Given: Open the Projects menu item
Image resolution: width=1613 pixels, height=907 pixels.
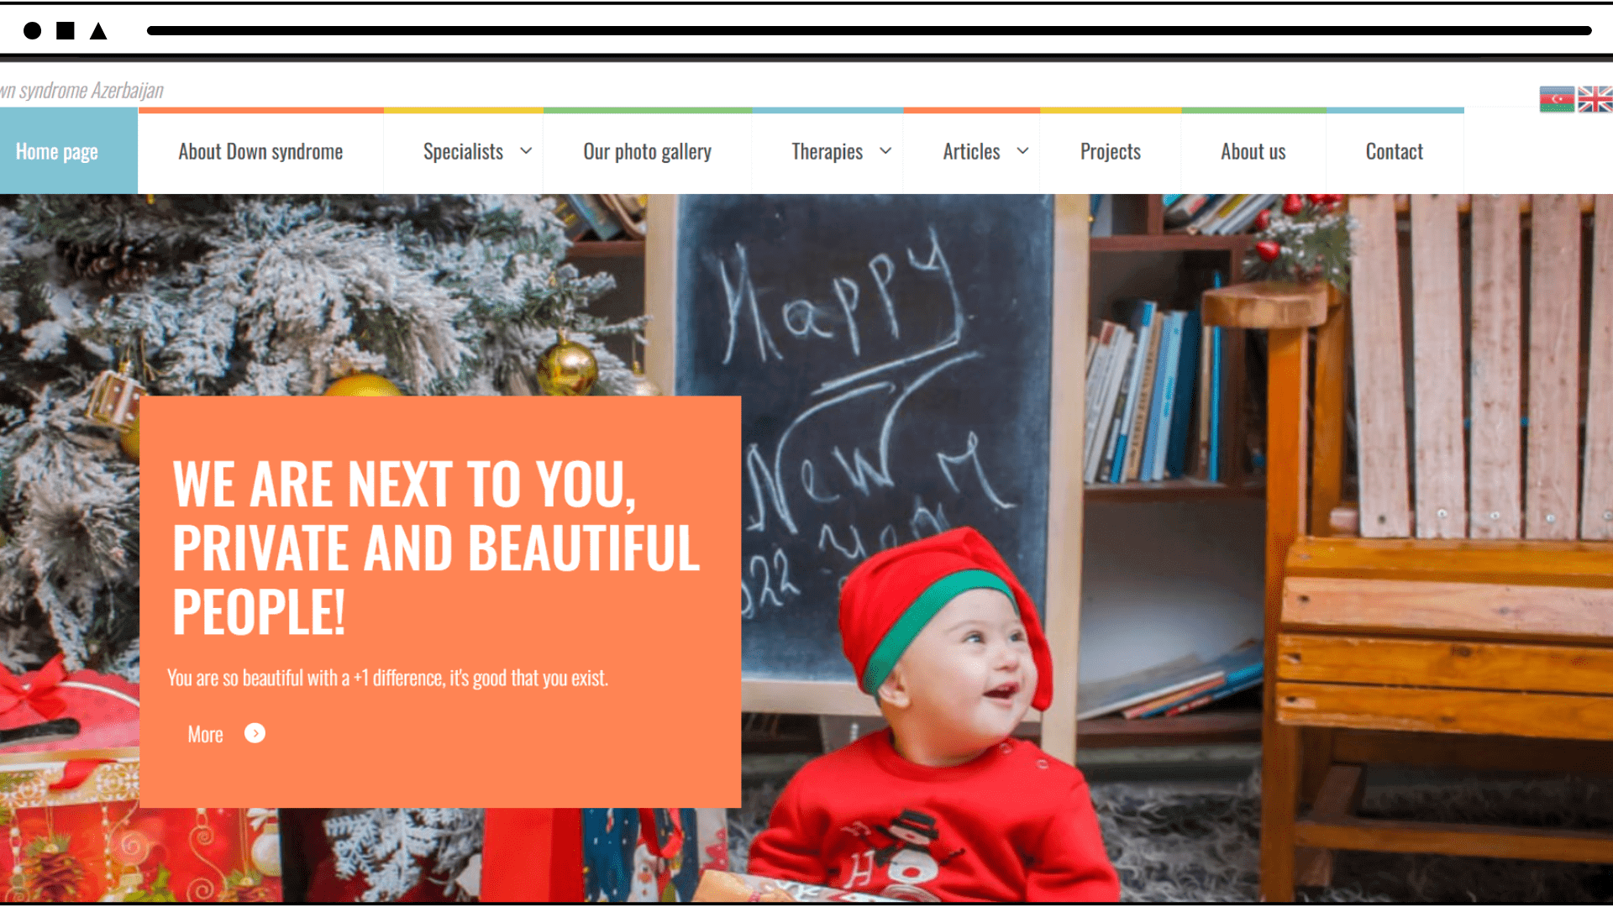Looking at the screenshot, I should (x=1110, y=151).
